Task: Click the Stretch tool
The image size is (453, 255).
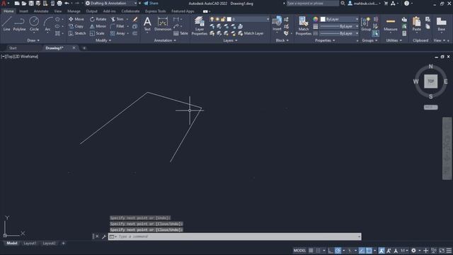Action: [77, 33]
